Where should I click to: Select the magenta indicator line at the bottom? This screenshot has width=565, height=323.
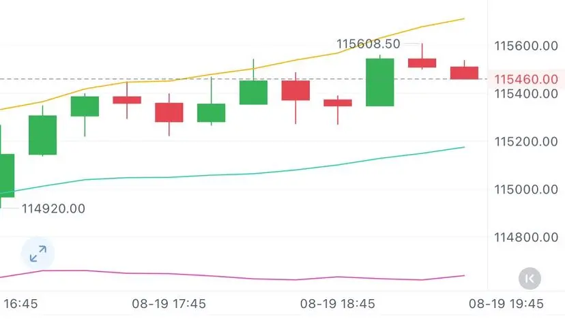(x=231, y=276)
